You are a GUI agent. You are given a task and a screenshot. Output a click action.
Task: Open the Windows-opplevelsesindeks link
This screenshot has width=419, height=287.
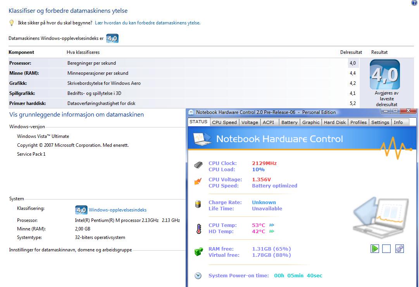pos(117,210)
